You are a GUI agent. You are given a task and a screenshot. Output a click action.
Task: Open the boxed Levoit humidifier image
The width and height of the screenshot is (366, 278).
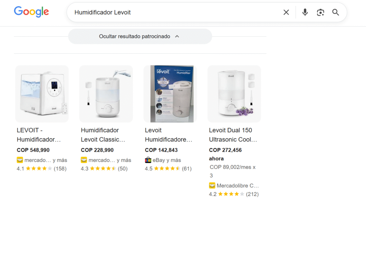pyautogui.click(x=170, y=94)
